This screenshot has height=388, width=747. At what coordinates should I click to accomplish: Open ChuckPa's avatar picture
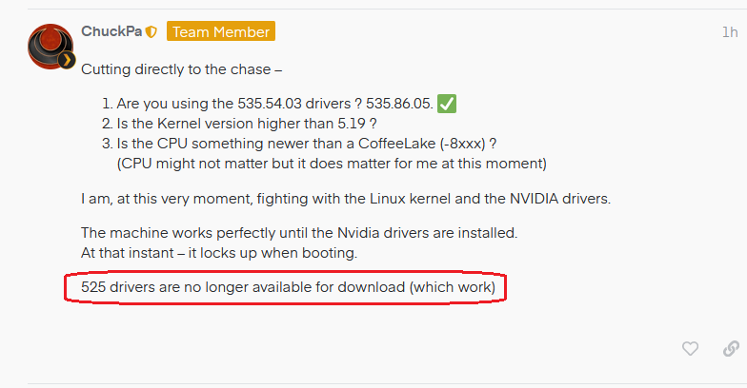coord(50,46)
